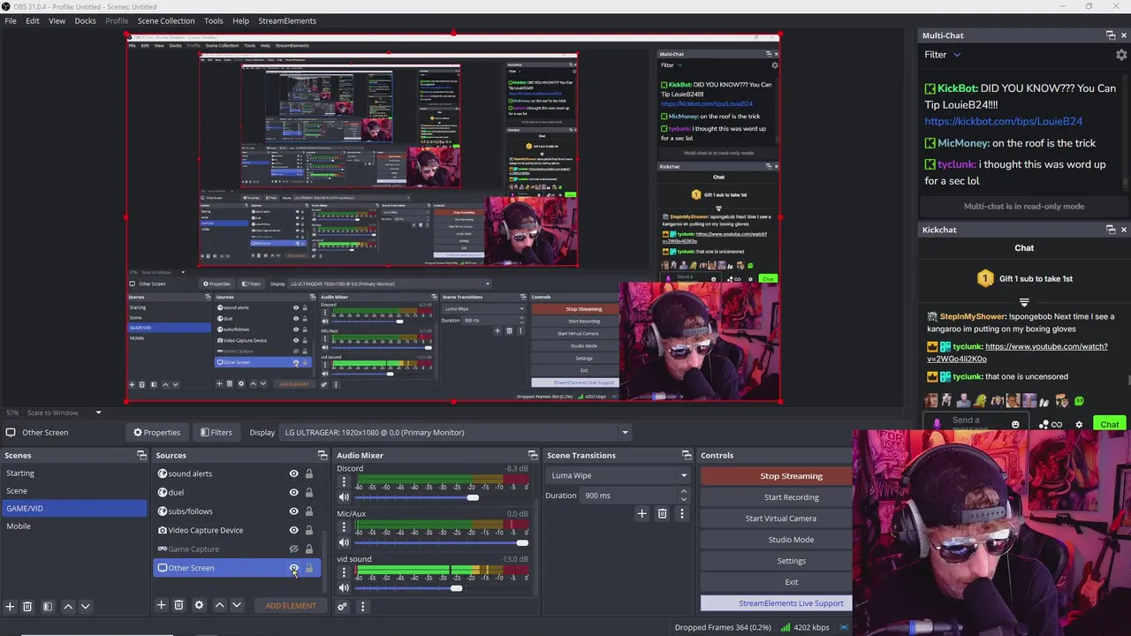Move the selected scene down

[85, 606]
